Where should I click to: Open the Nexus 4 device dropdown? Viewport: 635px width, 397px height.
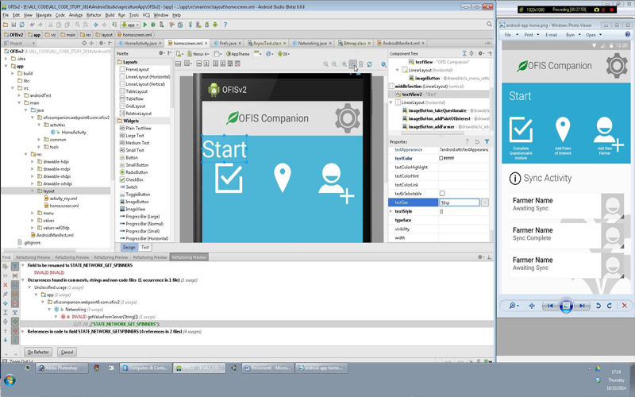pyautogui.click(x=200, y=54)
